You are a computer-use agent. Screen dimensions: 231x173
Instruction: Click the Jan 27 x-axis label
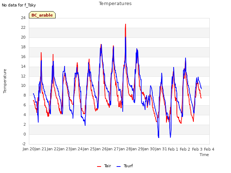(113, 149)
